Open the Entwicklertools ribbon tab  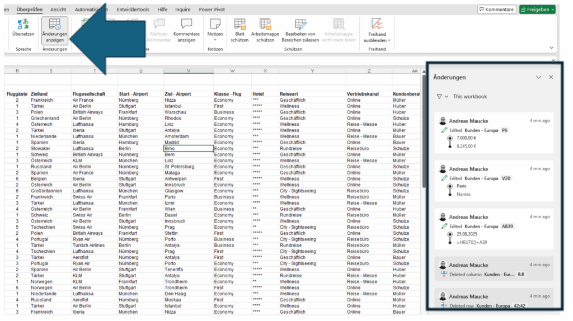133,10
